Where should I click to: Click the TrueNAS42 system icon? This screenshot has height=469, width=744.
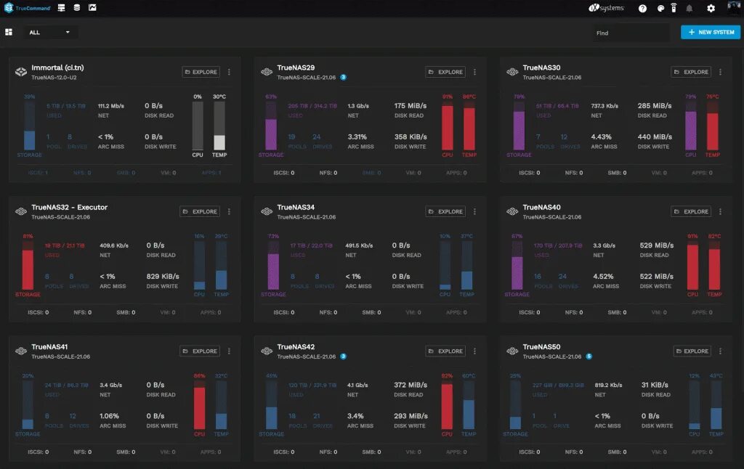pyautogui.click(x=267, y=351)
